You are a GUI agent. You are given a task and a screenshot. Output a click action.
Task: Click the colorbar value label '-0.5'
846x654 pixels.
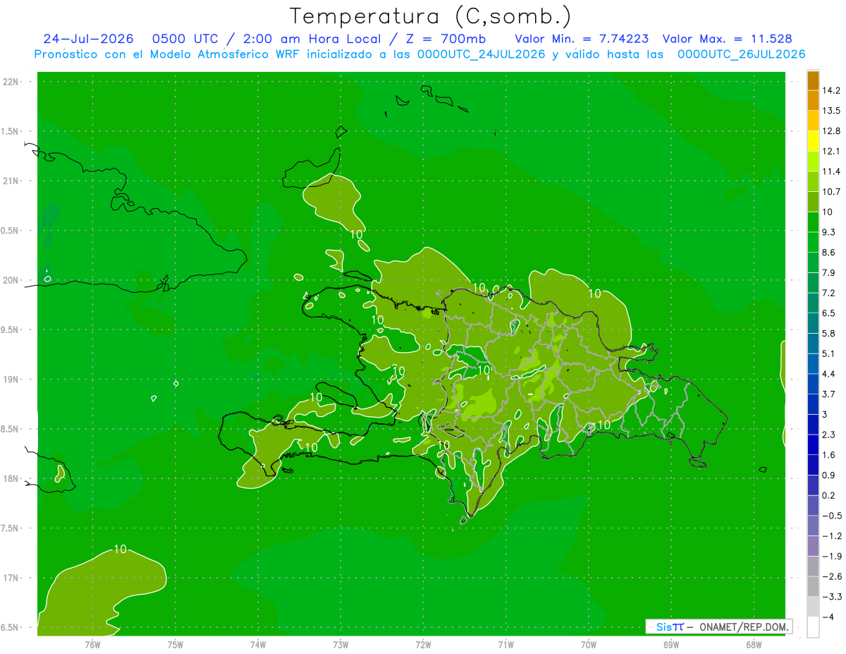point(832,515)
